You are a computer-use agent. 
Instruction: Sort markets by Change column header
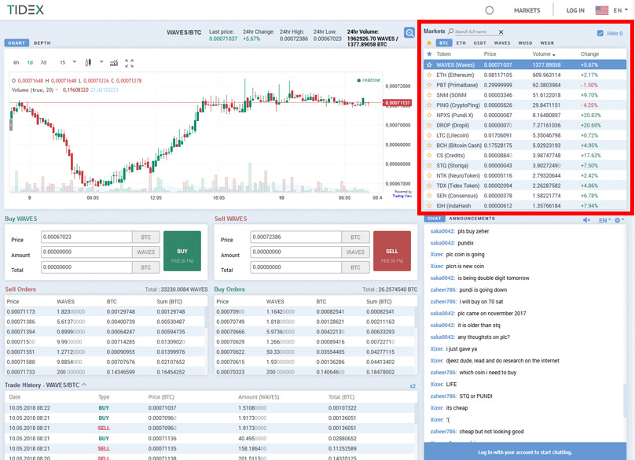(x=589, y=54)
